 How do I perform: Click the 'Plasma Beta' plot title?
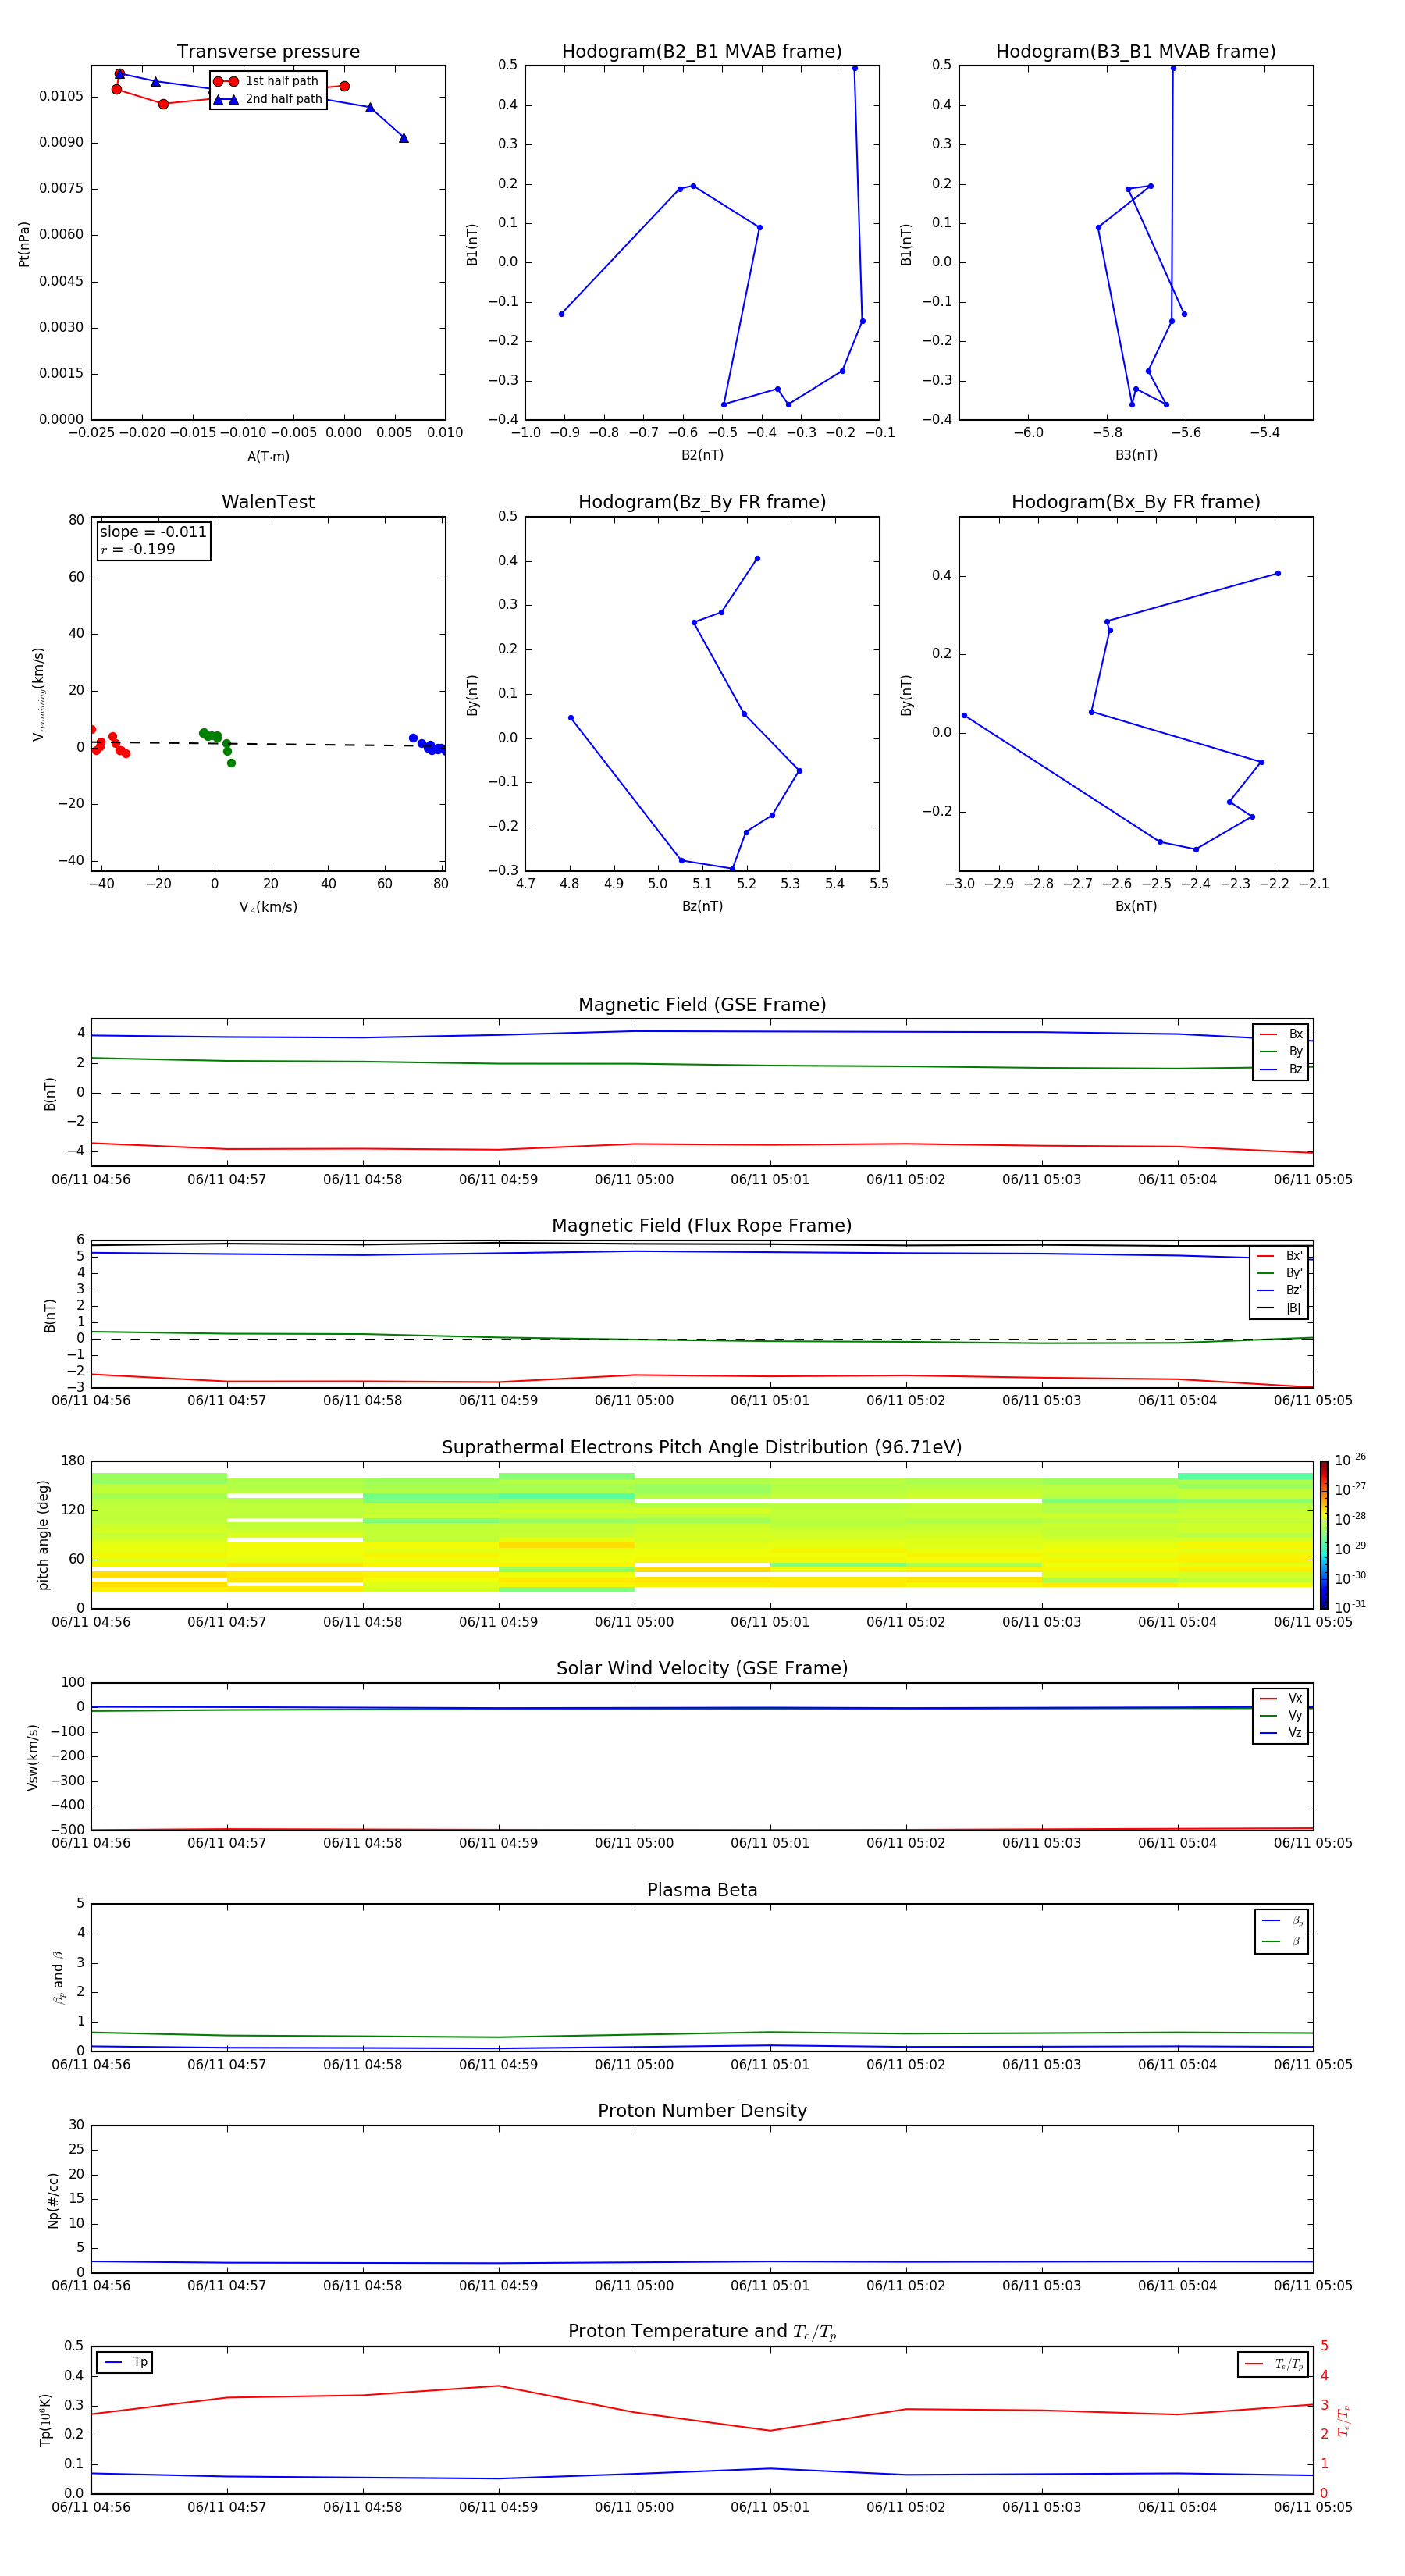(x=702, y=1890)
